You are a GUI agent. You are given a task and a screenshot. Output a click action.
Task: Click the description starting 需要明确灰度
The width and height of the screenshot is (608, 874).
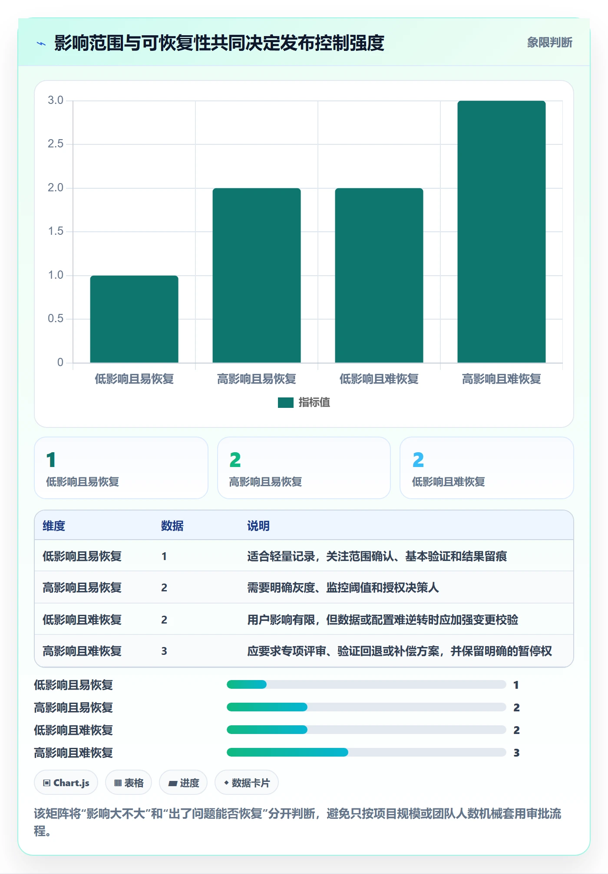[x=343, y=588]
